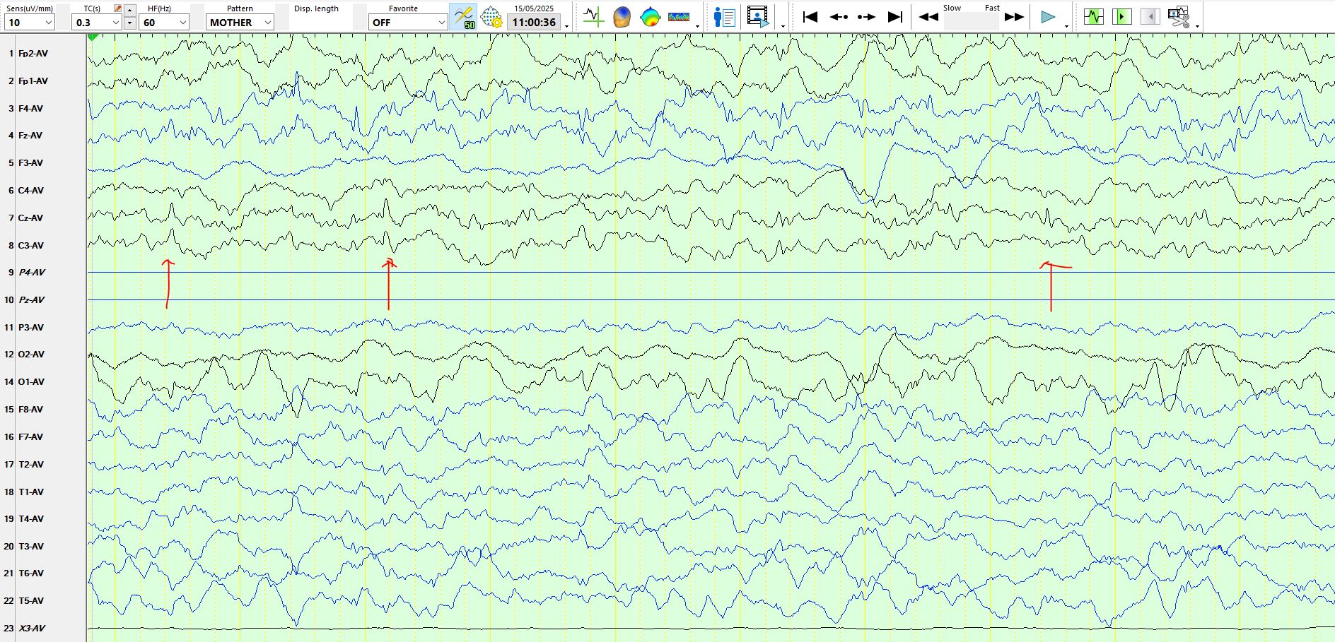Select the O2-AV channel label

31,355
